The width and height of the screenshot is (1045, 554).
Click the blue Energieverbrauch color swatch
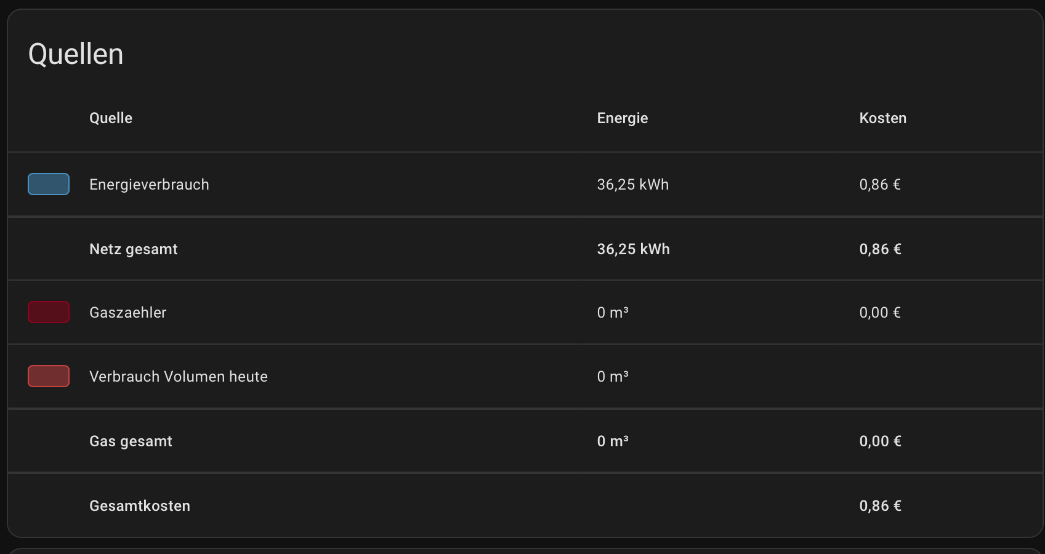[x=49, y=184]
